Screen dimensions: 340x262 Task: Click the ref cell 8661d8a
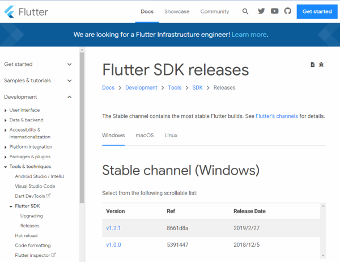[177, 228]
